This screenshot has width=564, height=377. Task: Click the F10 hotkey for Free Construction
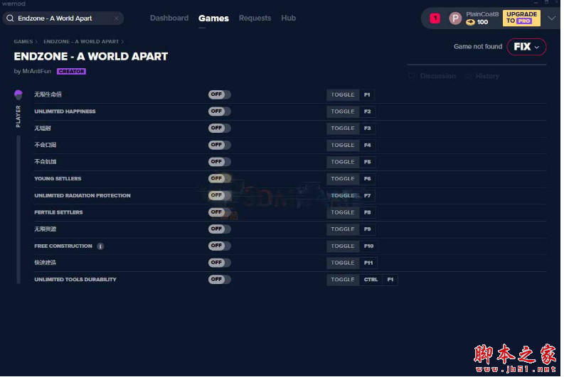click(x=368, y=246)
